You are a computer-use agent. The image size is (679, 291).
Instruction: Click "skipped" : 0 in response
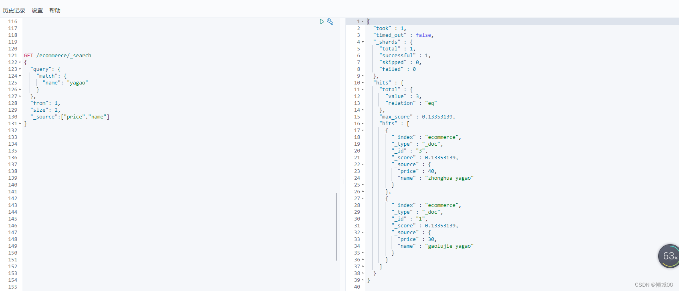coord(400,62)
